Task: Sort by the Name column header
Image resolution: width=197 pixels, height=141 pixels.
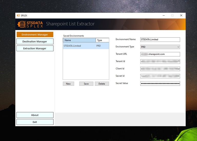Action: (79, 40)
